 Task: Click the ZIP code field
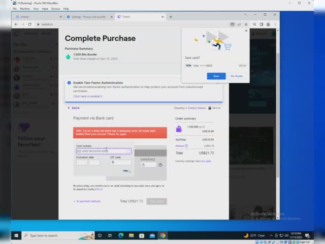click(x=121, y=162)
